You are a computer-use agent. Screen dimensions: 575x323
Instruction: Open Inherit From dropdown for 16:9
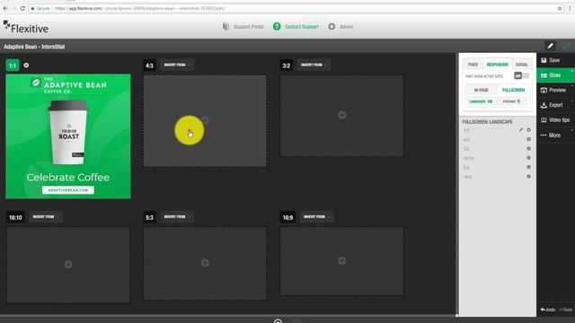tap(317, 217)
